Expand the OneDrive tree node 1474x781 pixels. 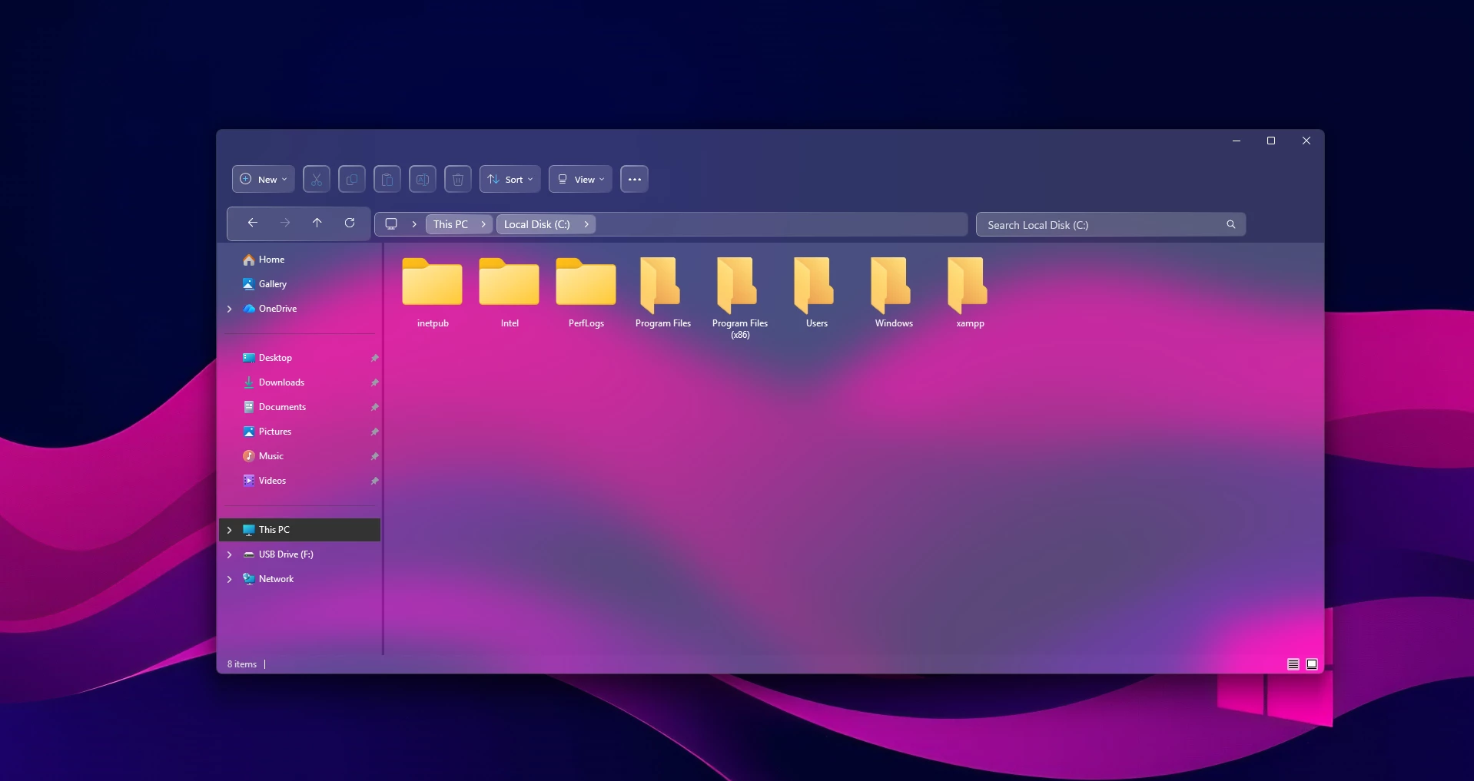click(x=229, y=309)
